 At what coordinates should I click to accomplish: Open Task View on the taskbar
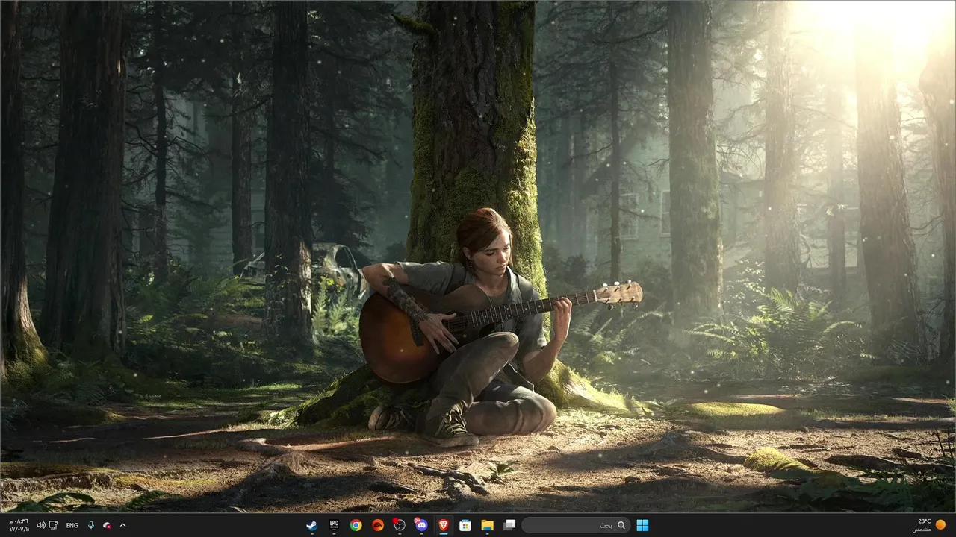click(509, 525)
